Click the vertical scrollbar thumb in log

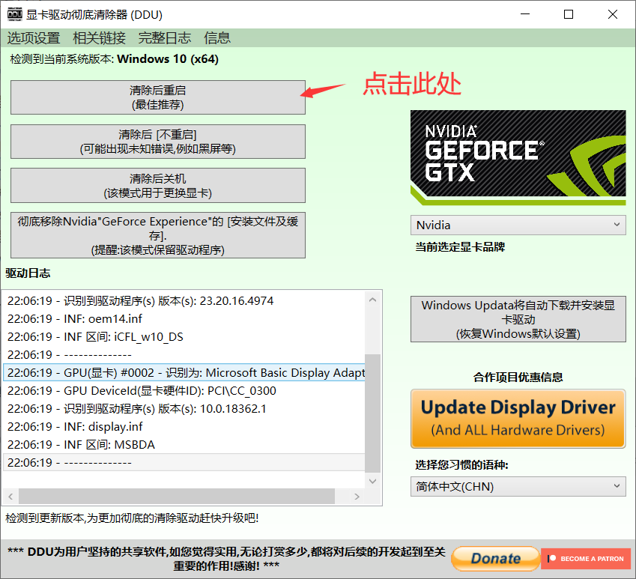(373, 413)
